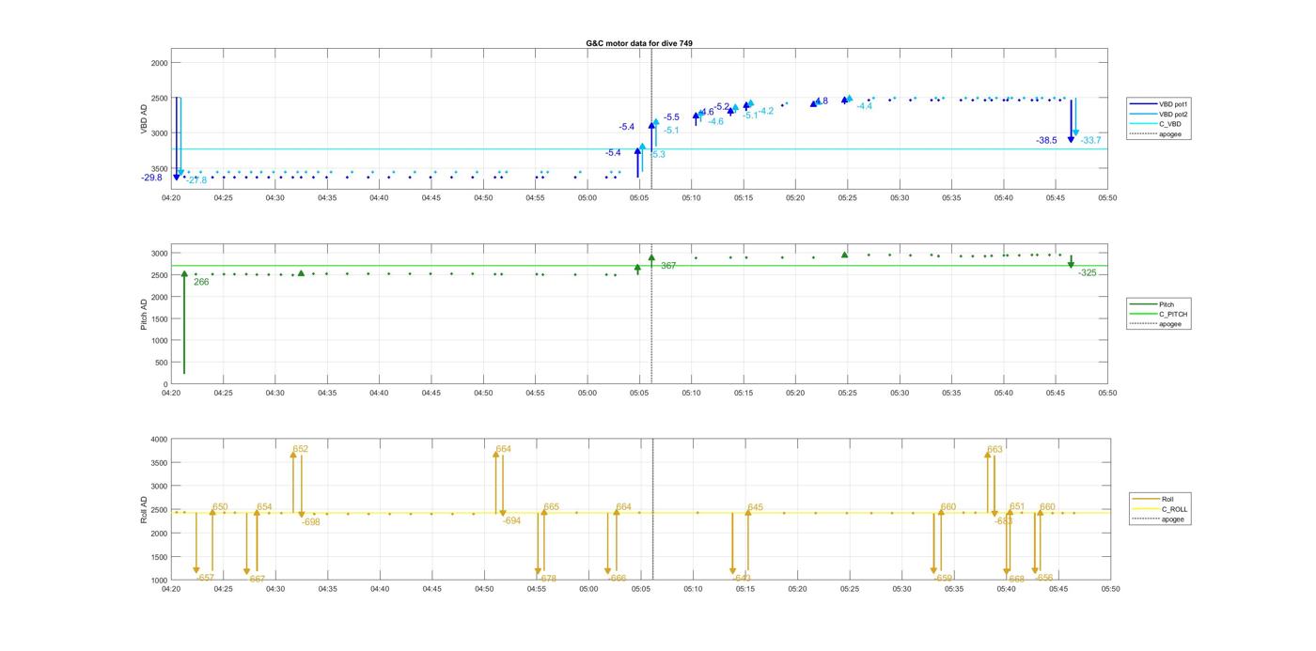Click the 652 label in Roll plot
This screenshot has width=1316, height=651.
(x=300, y=449)
